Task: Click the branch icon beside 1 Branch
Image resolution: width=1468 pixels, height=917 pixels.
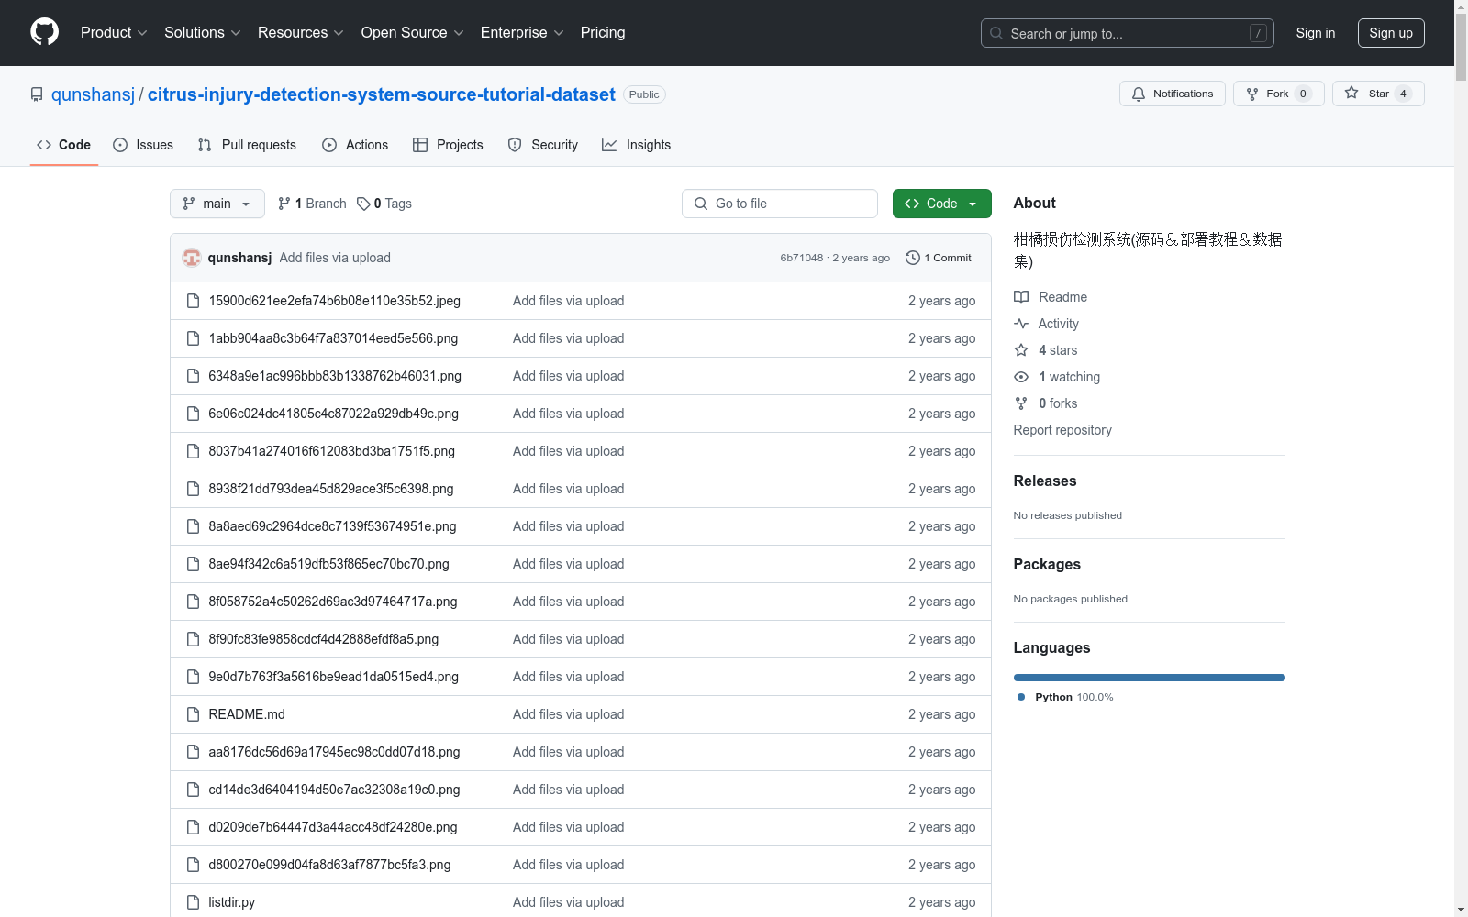Action: point(284,204)
